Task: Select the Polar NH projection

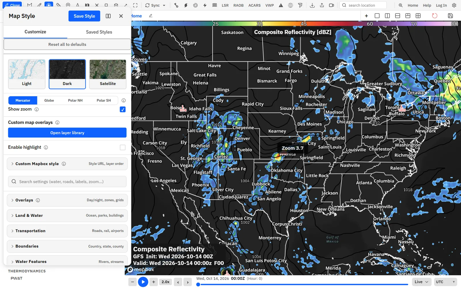Action: 75,100
